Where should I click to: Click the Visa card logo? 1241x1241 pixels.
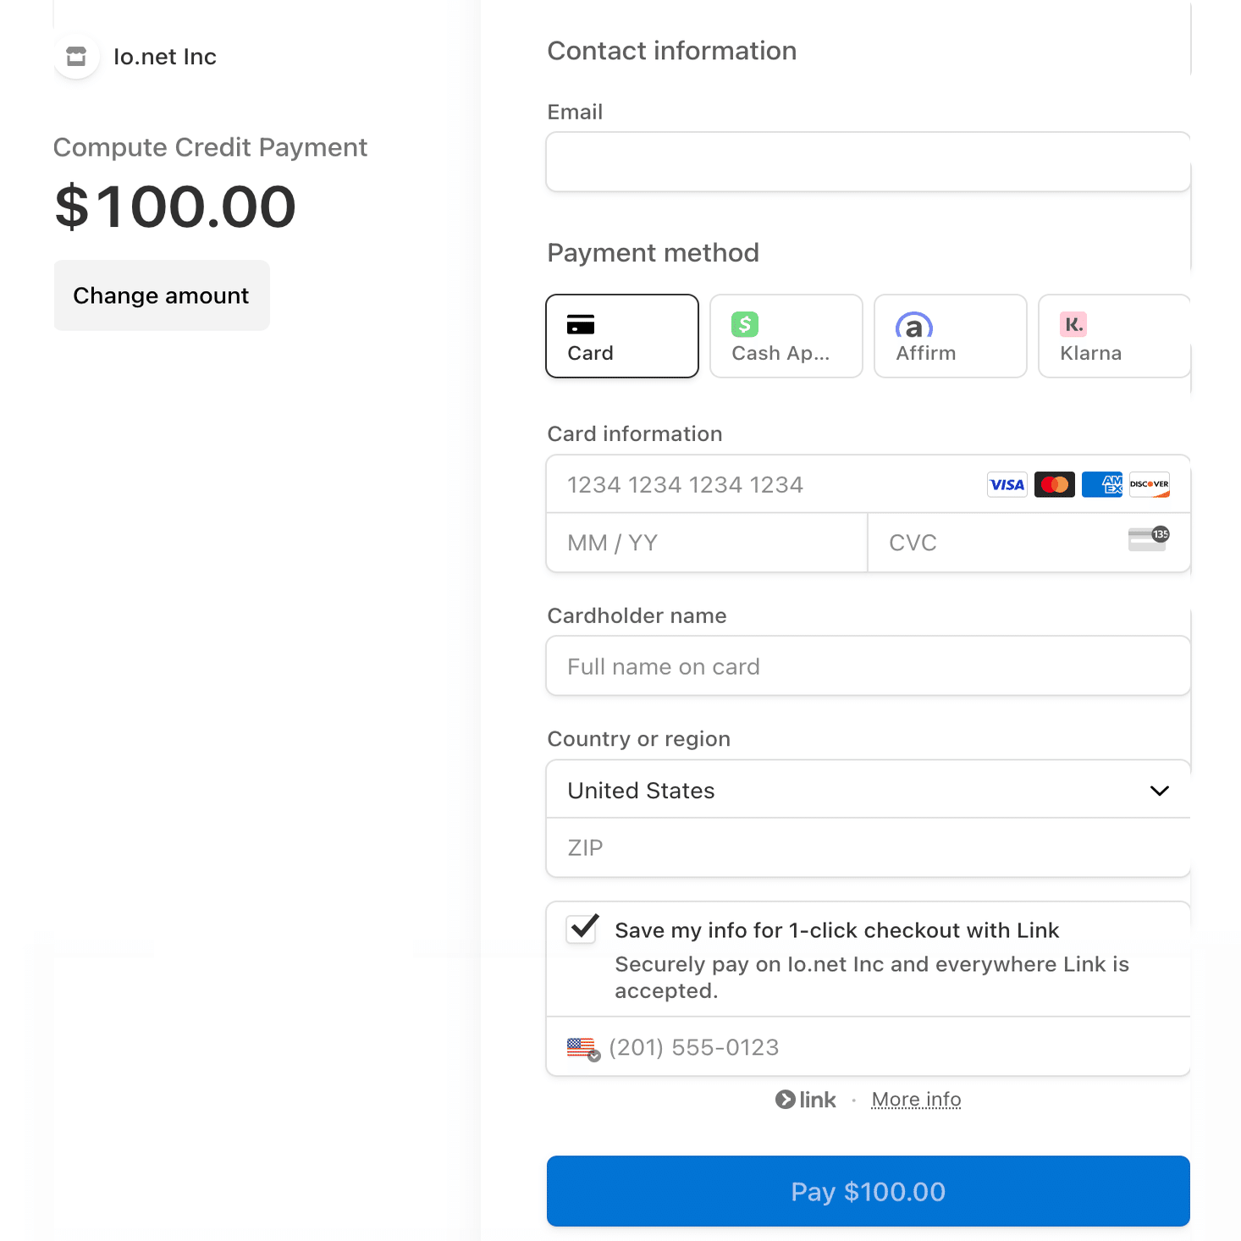click(1007, 484)
